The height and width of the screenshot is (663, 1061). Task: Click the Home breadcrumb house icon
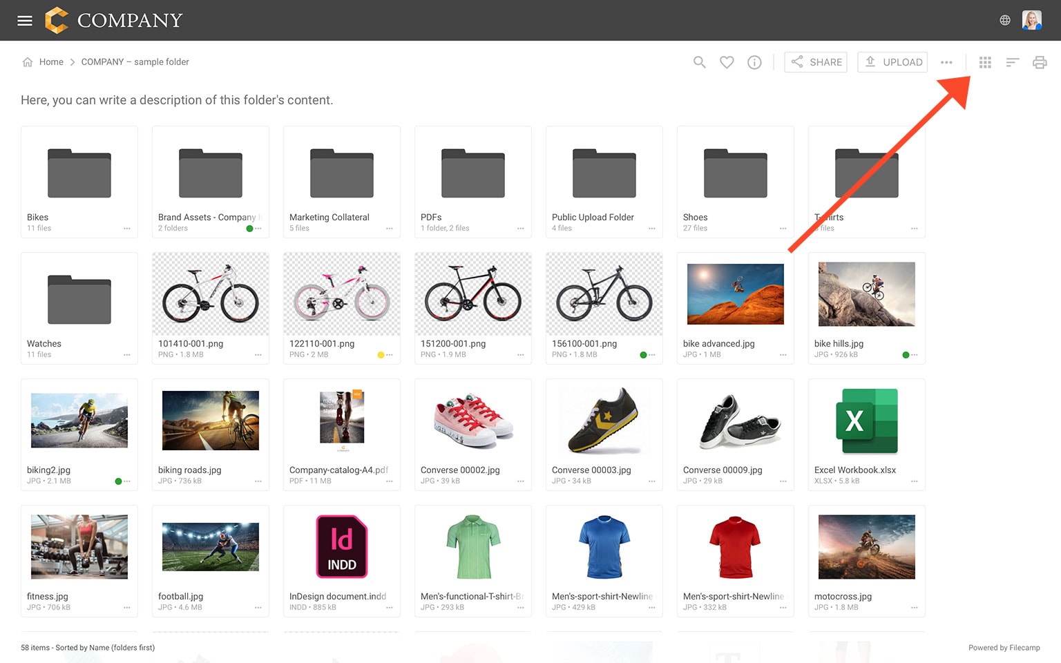(28, 62)
